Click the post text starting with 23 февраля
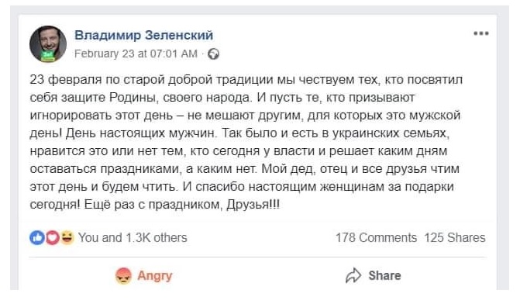Viewport: 520px width, 304px height. tap(246, 142)
